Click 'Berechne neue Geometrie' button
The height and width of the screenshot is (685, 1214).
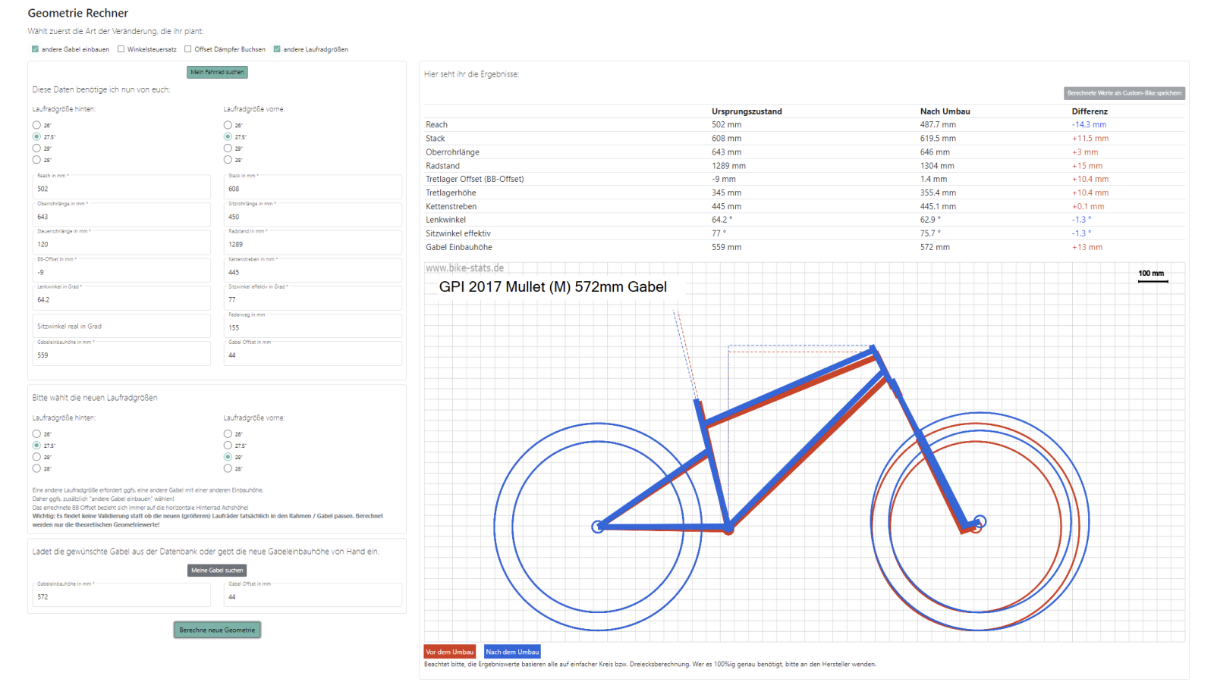coord(217,630)
